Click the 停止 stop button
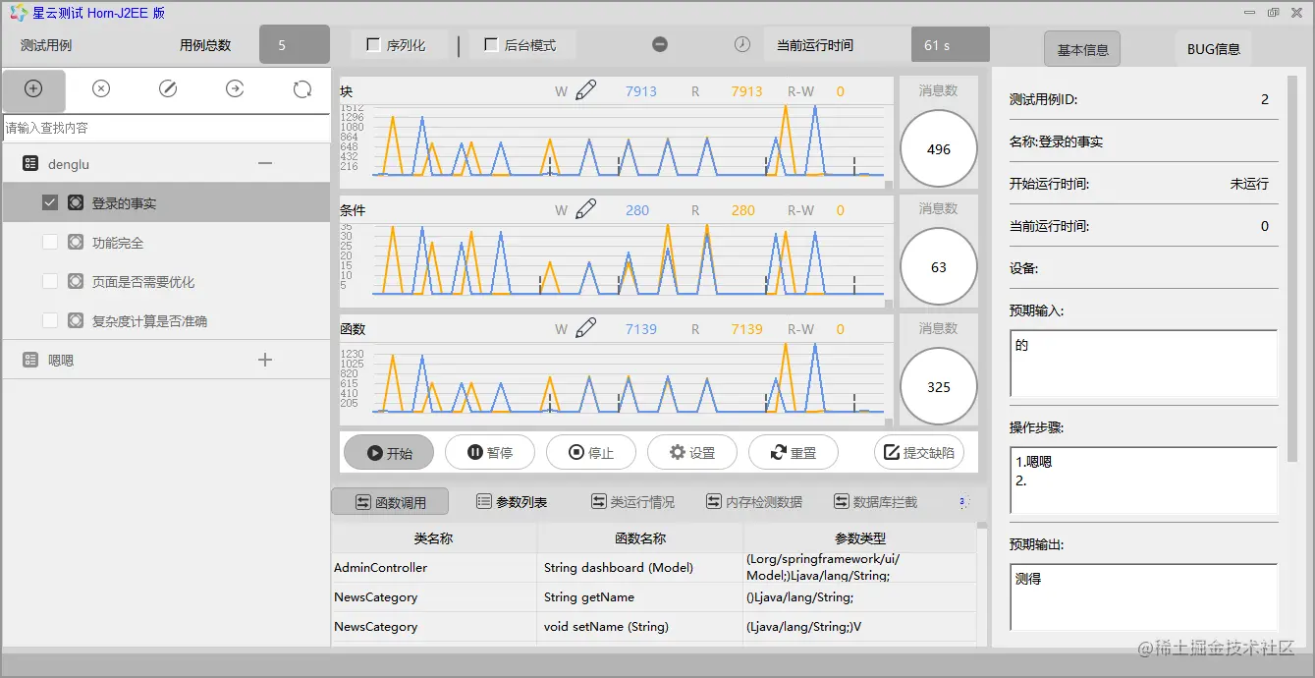 (591, 453)
